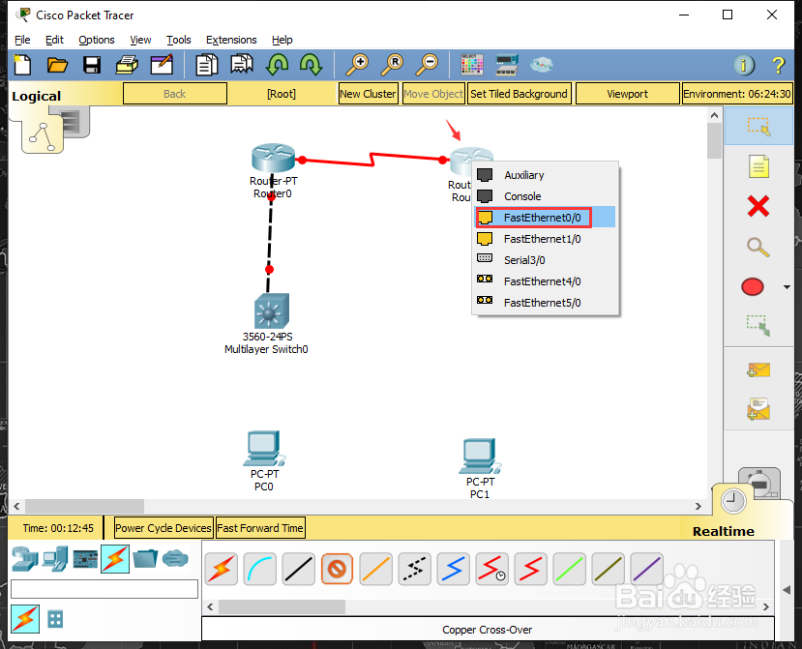Click the Zoom Out magnifier icon

(x=427, y=65)
